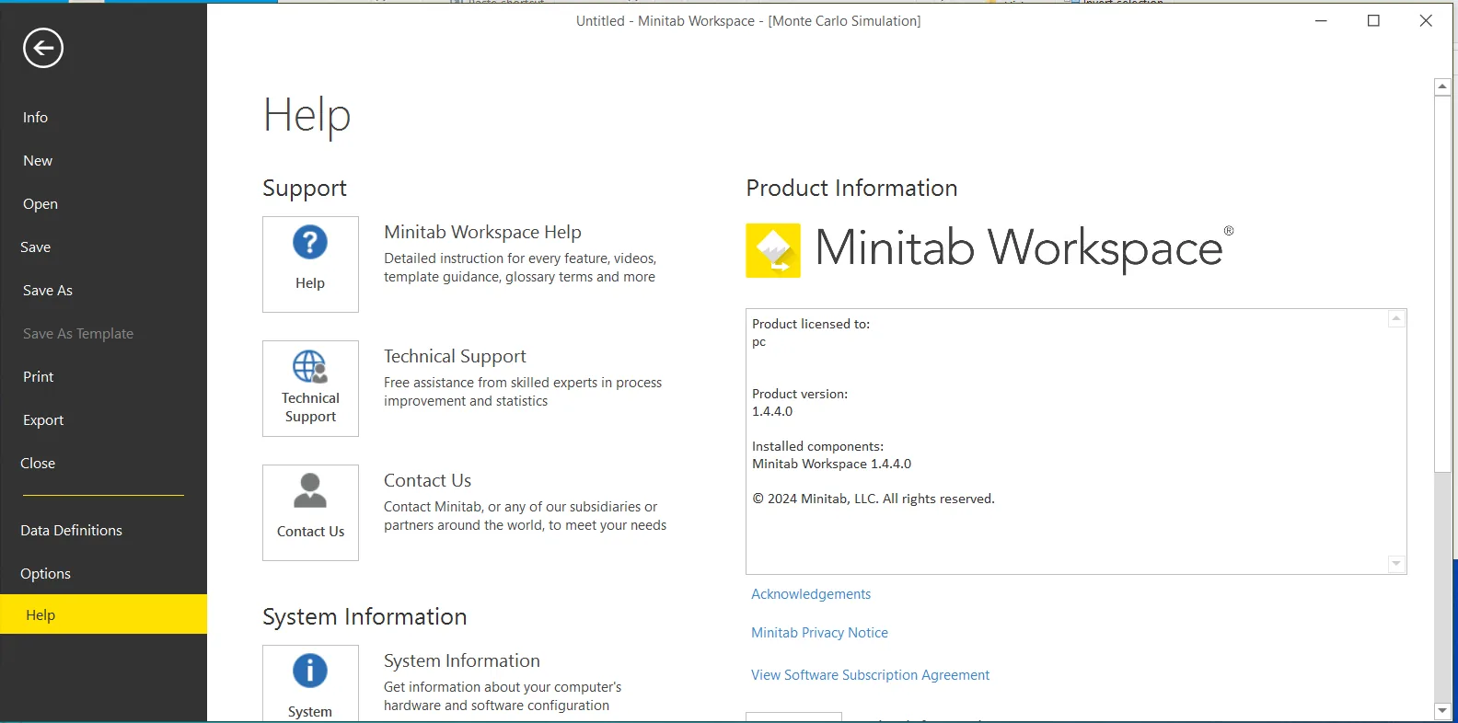Viewport: 1458px width, 723px height.
Task: Open Options in the sidebar
Action: click(45, 573)
